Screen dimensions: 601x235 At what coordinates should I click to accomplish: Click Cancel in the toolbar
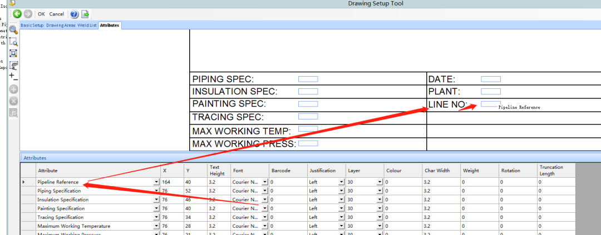click(x=57, y=14)
